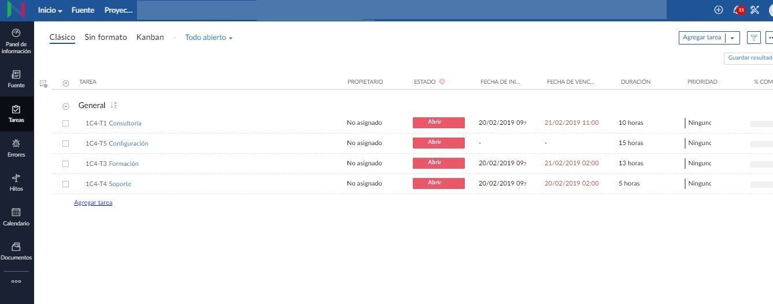Screen dimensions: 773x304
Task: Open Todo abierto filter dropdown
Action: pyautogui.click(x=209, y=38)
